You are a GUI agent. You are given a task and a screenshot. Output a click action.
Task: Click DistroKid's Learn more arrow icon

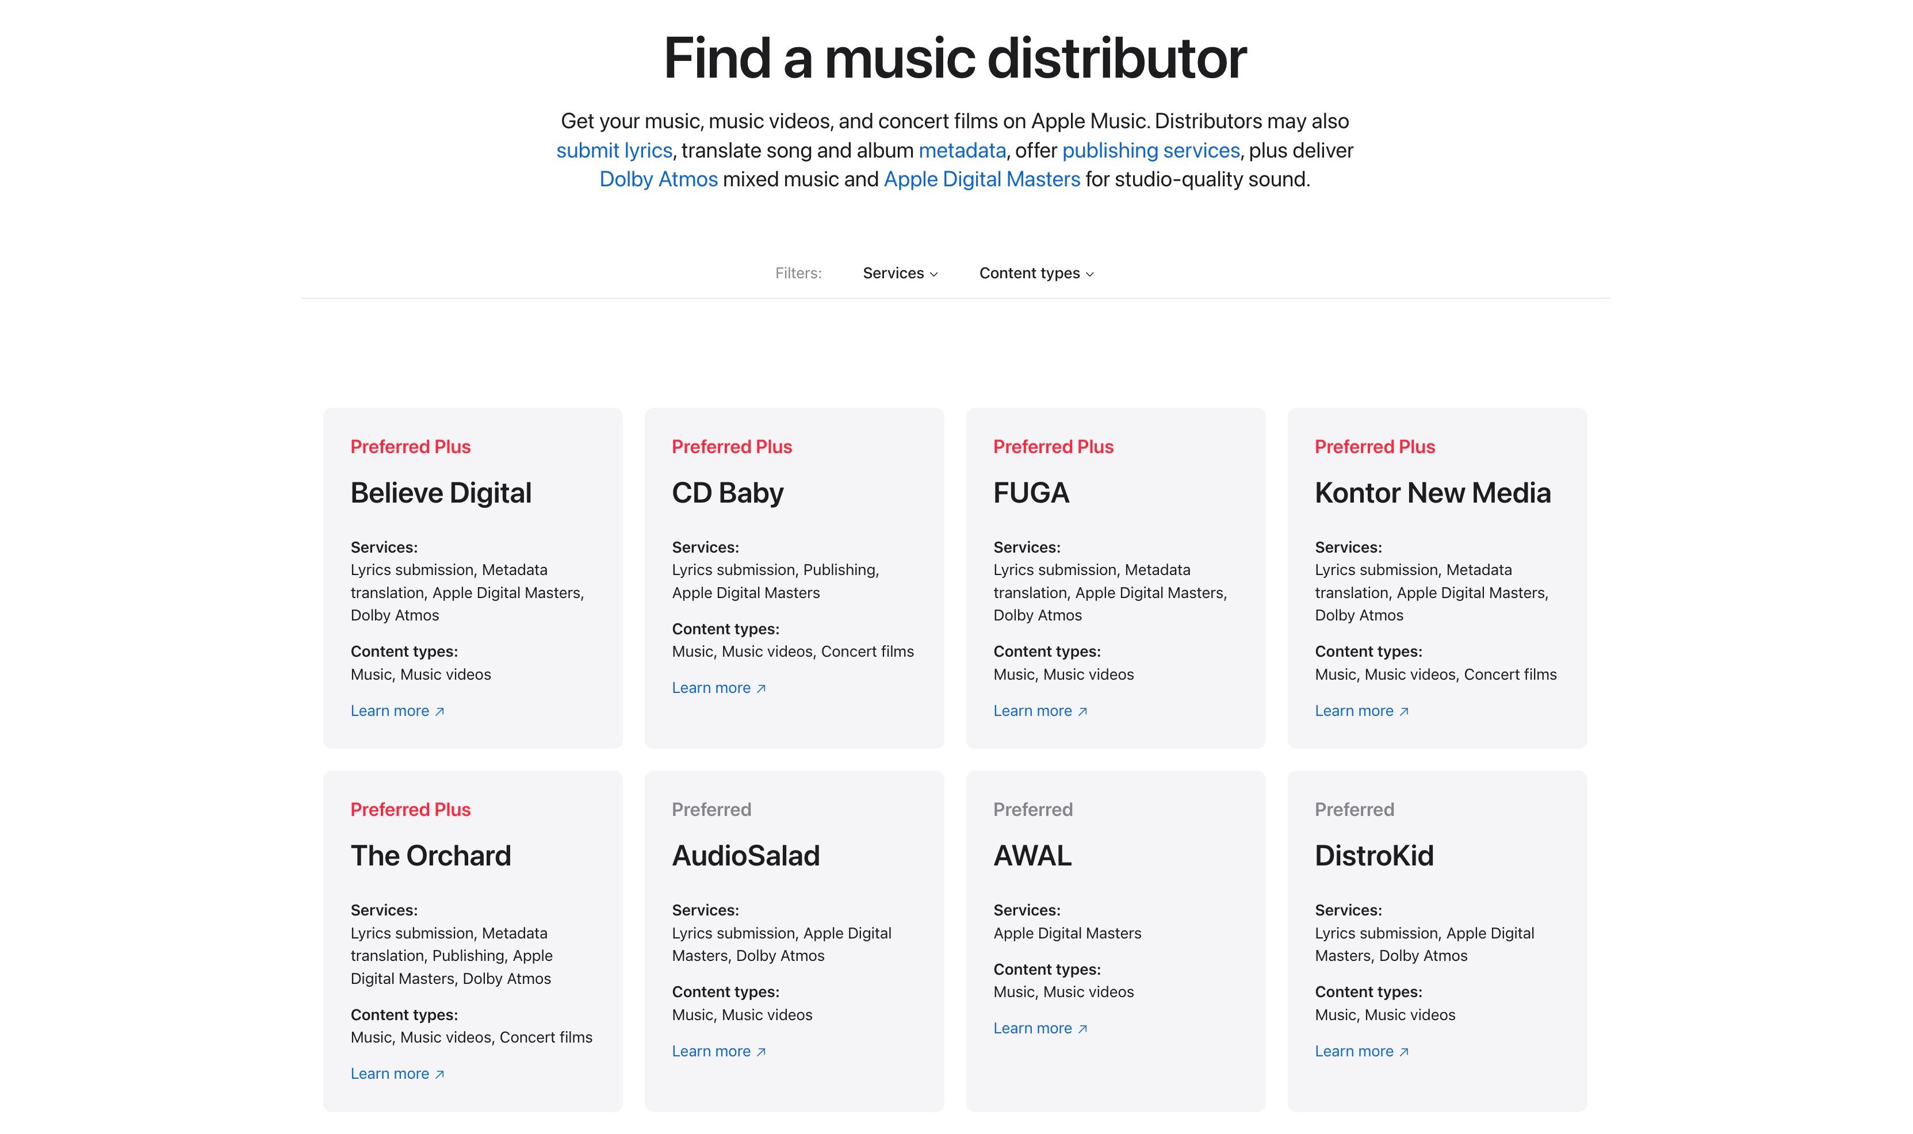pos(1404,1052)
